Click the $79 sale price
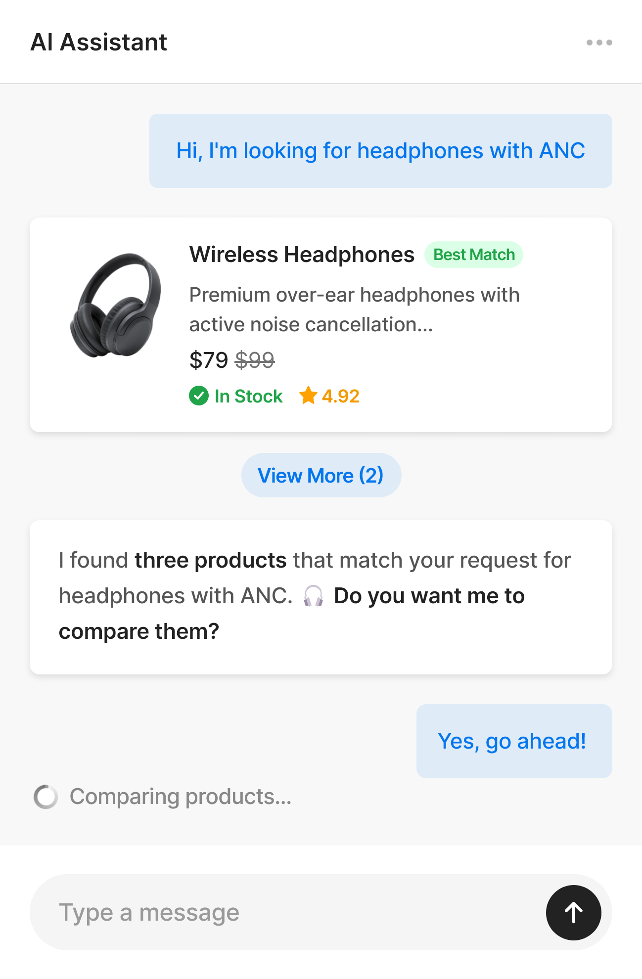This screenshot has height=979, width=642. (x=208, y=360)
